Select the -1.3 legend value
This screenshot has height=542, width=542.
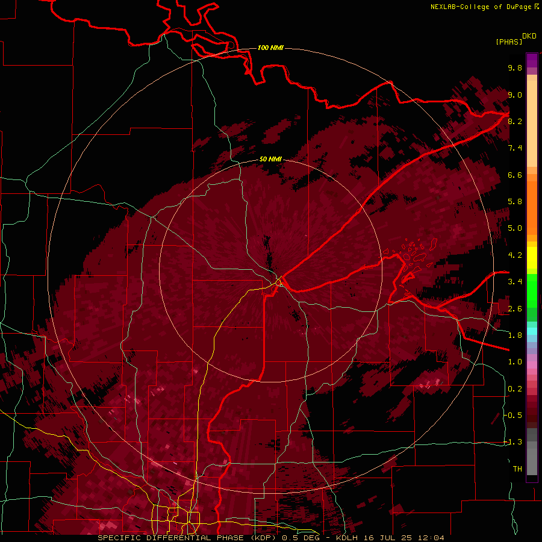(513, 442)
